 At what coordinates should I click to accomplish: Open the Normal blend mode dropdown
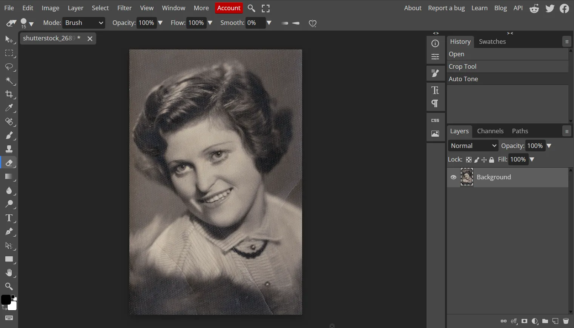tap(473, 146)
